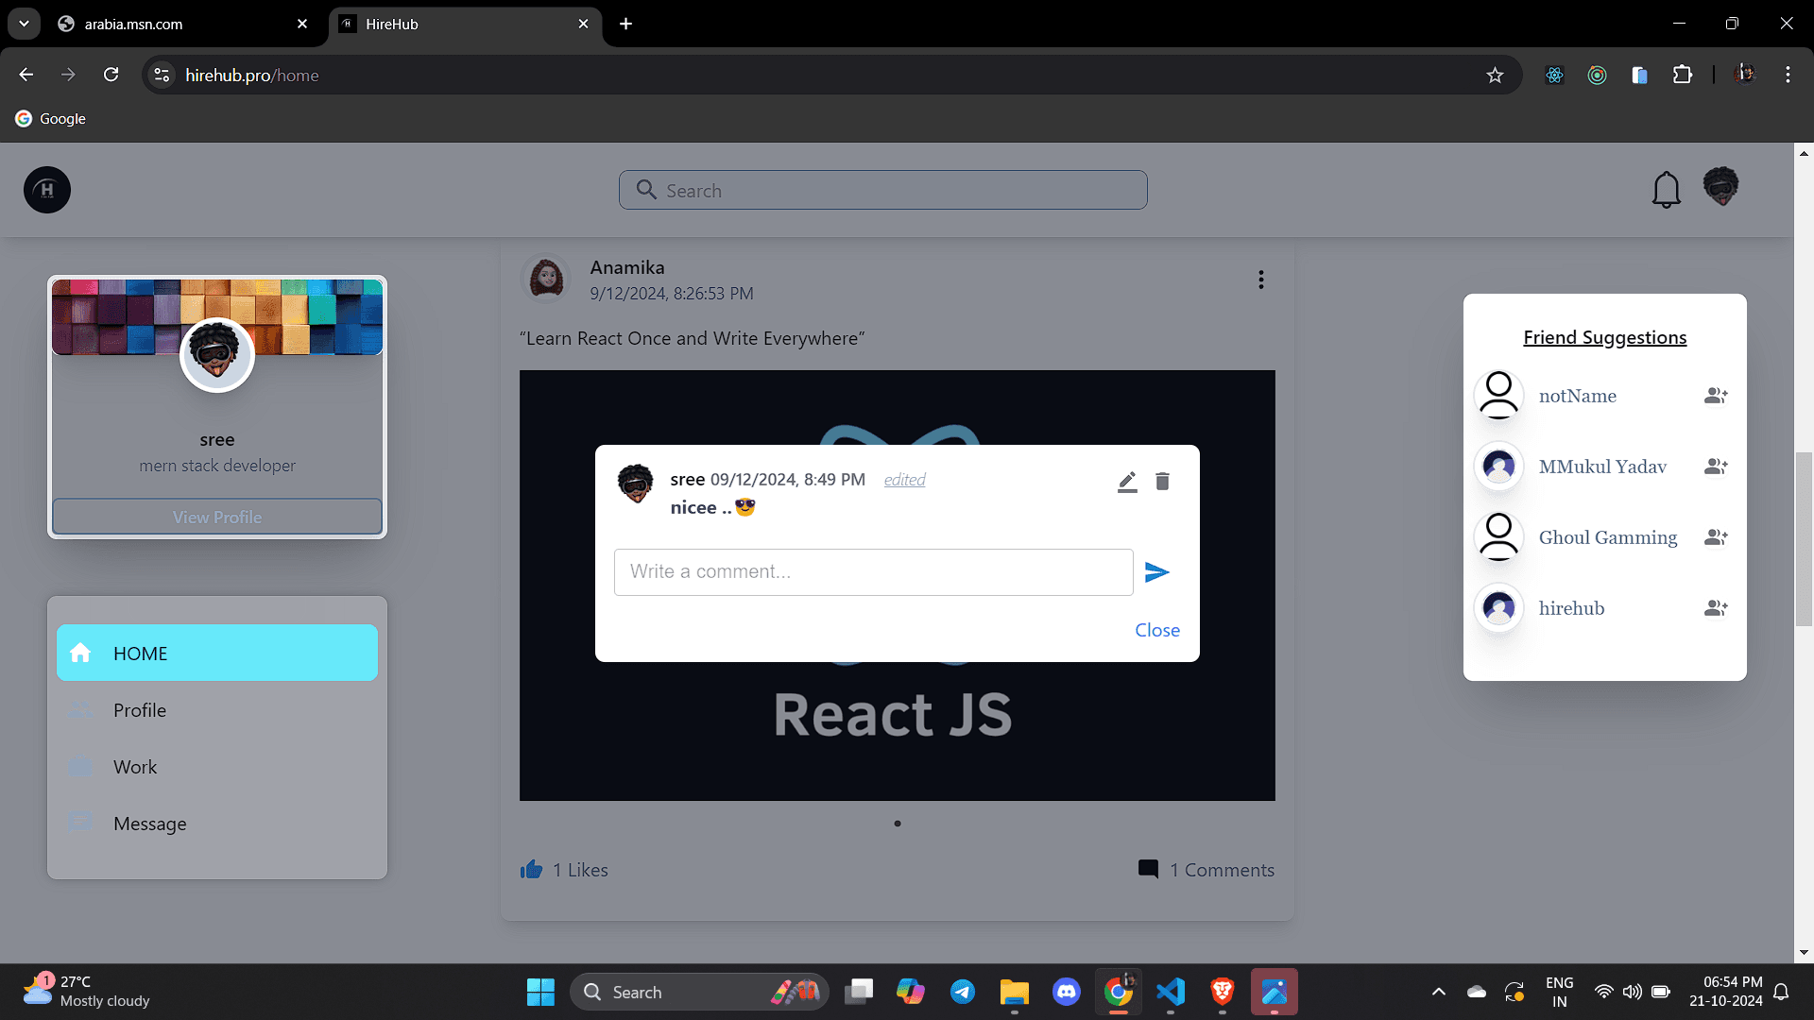This screenshot has width=1814, height=1020.
Task: Open post options three-dot menu
Action: [x=1260, y=280]
